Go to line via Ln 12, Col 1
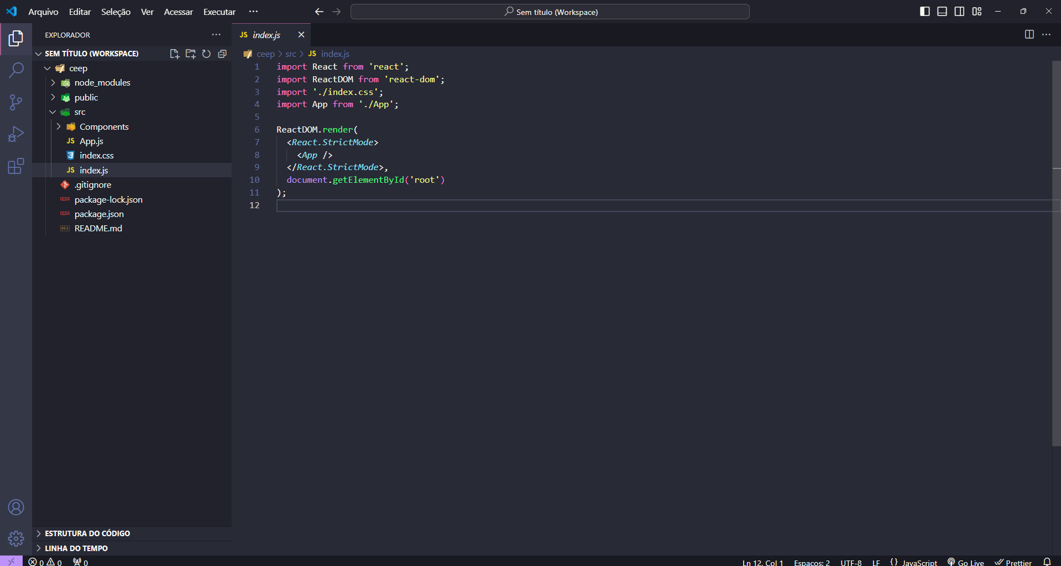This screenshot has height=566, width=1061. (762, 562)
